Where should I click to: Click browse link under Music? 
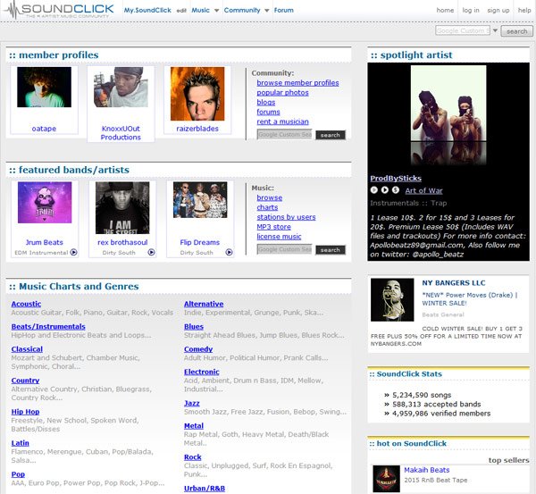(x=270, y=197)
